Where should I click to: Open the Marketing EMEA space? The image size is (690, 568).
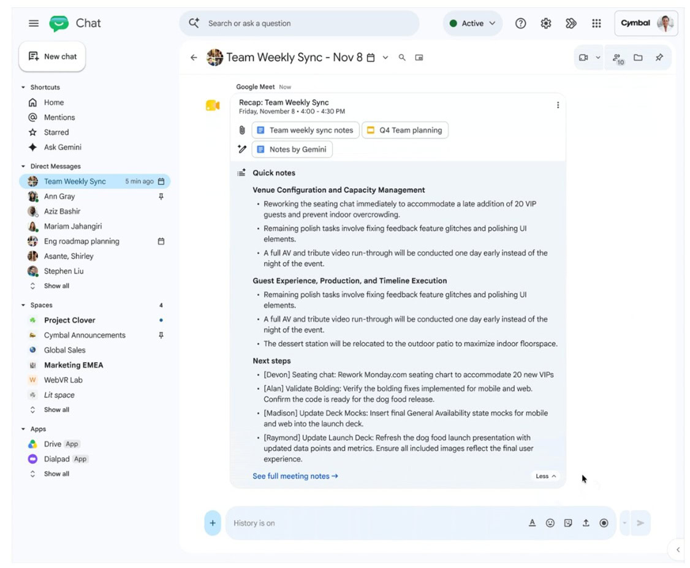(74, 365)
